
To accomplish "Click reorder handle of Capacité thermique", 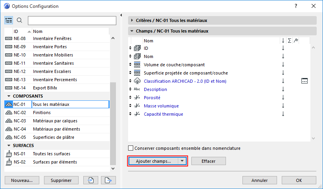I will pyautogui.click(x=130, y=114).
